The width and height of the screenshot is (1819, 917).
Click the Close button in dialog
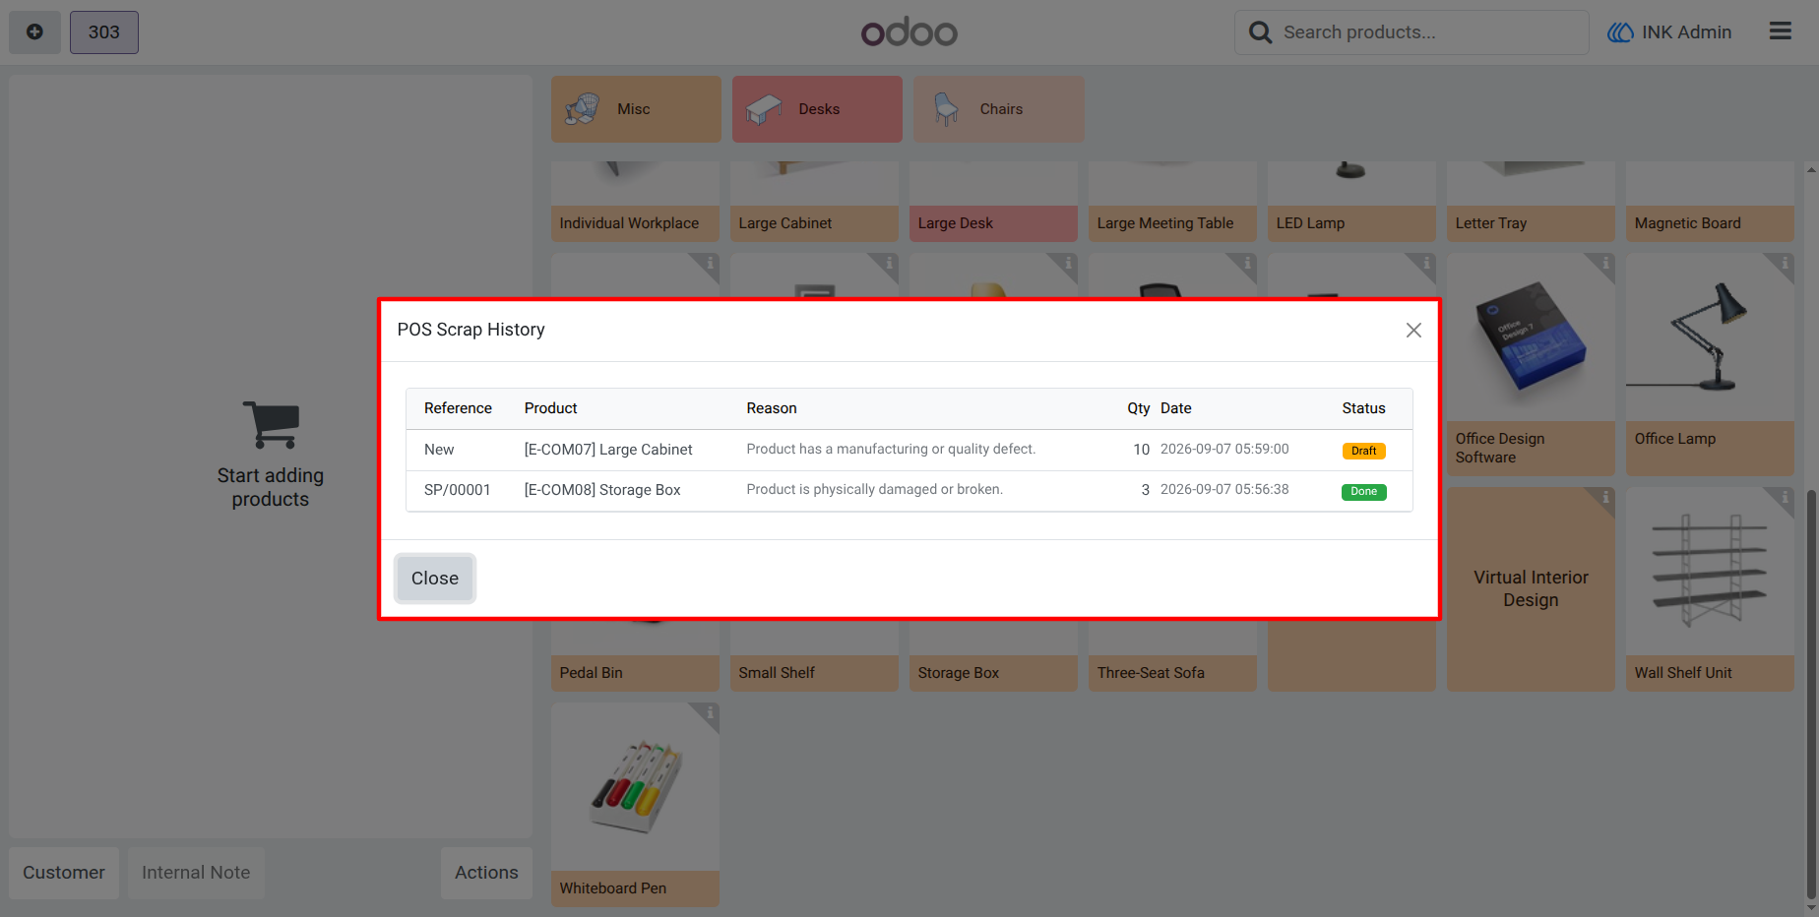tap(435, 579)
